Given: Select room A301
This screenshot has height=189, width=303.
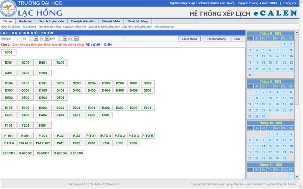Looking at the screenshot, I should pyautogui.click(x=8, y=52).
